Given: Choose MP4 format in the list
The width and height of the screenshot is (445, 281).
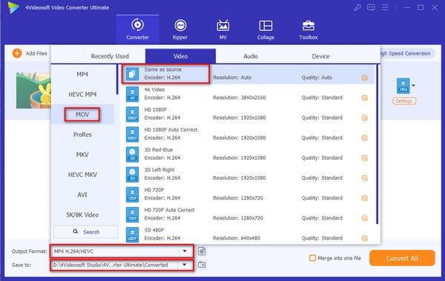Looking at the screenshot, I should [x=82, y=74].
